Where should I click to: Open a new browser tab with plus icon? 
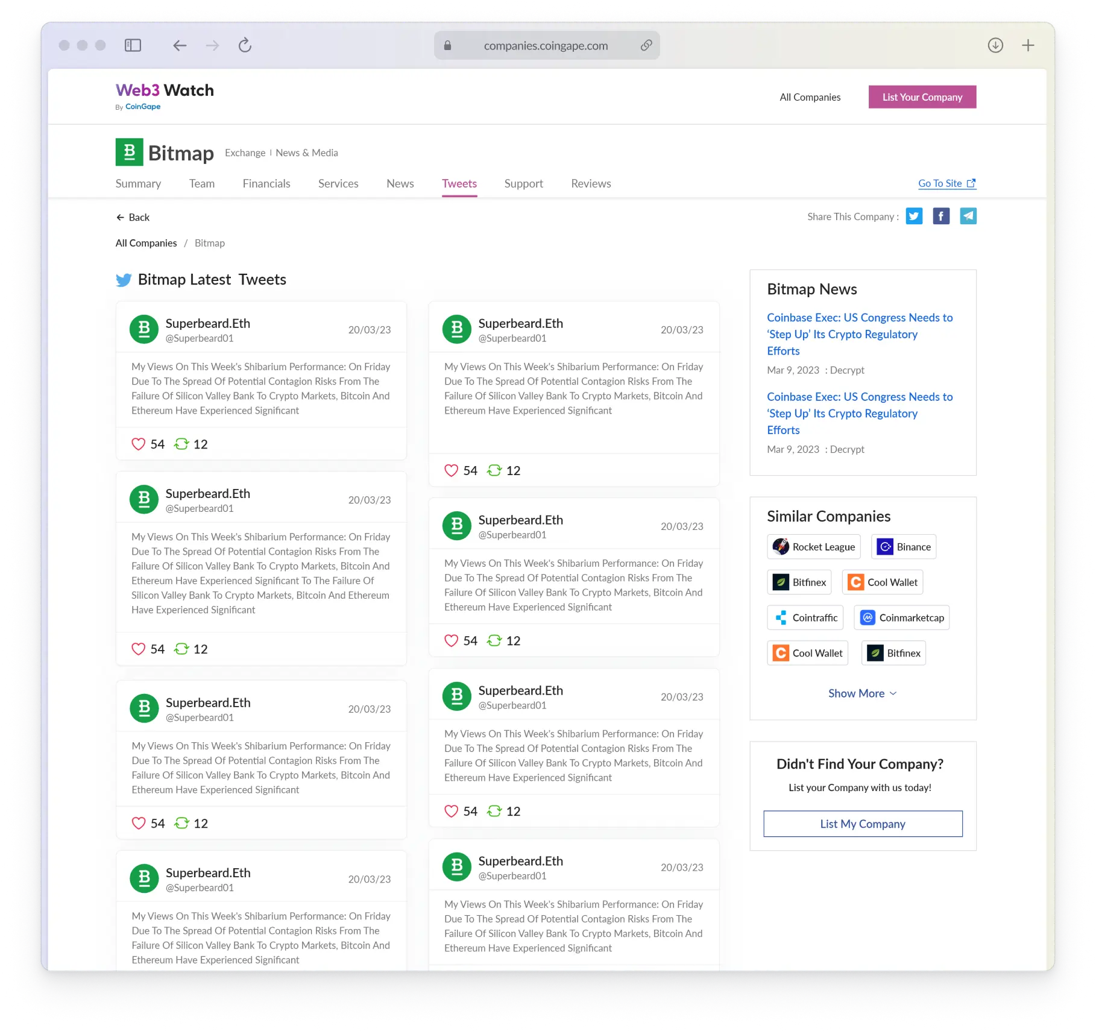pyautogui.click(x=1028, y=45)
